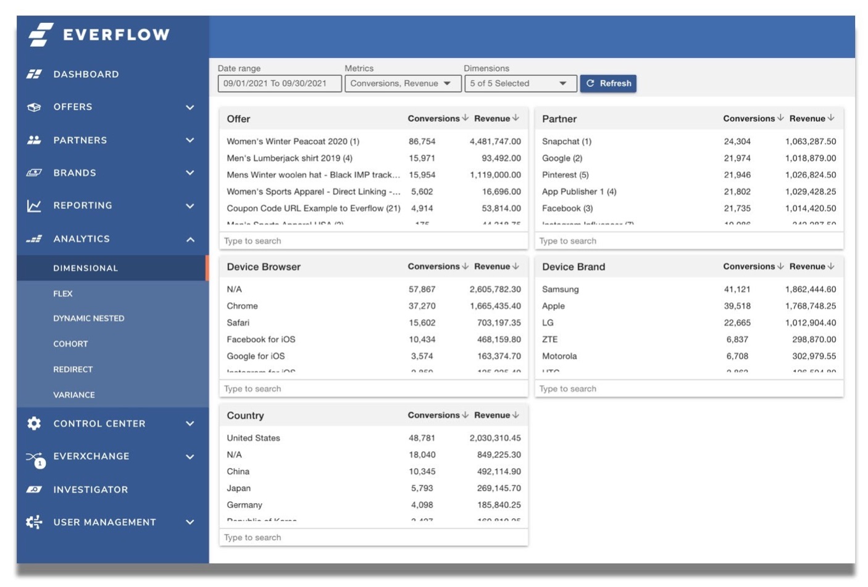Click the User Management icon
Viewport: 868px width, 587px height.
point(34,522)
